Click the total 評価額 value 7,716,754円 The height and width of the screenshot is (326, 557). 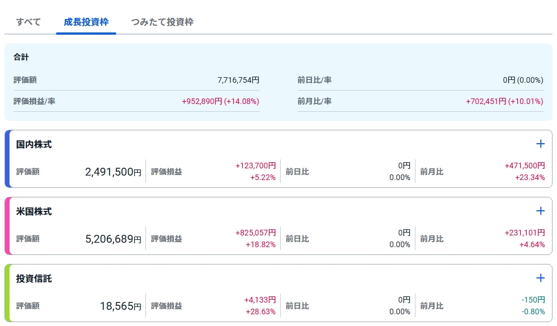238,80
